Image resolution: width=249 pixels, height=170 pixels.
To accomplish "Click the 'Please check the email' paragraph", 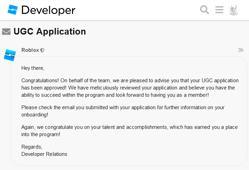I will point(123,111).
